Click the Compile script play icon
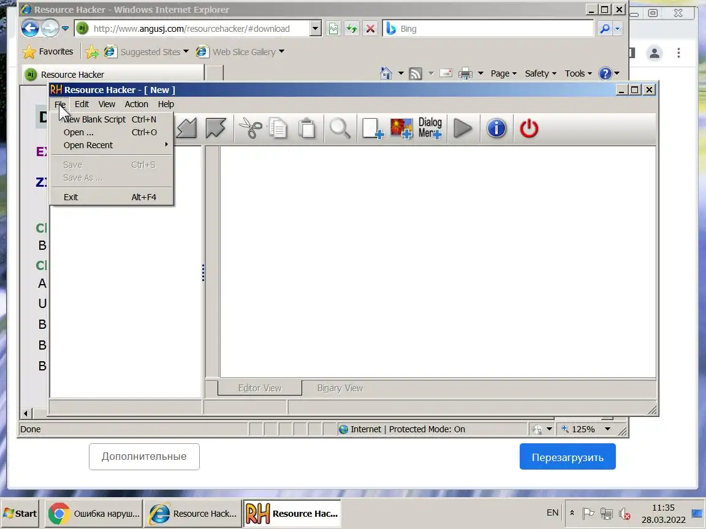 [x=463, y=128]
